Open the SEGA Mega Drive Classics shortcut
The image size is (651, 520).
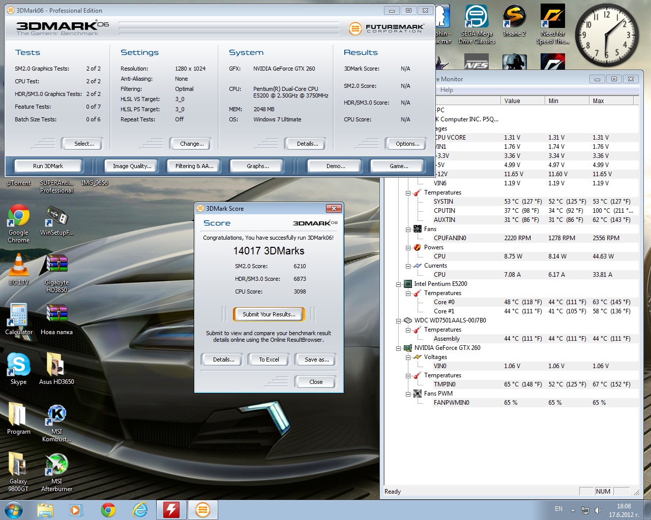click(x=477, y=24)
